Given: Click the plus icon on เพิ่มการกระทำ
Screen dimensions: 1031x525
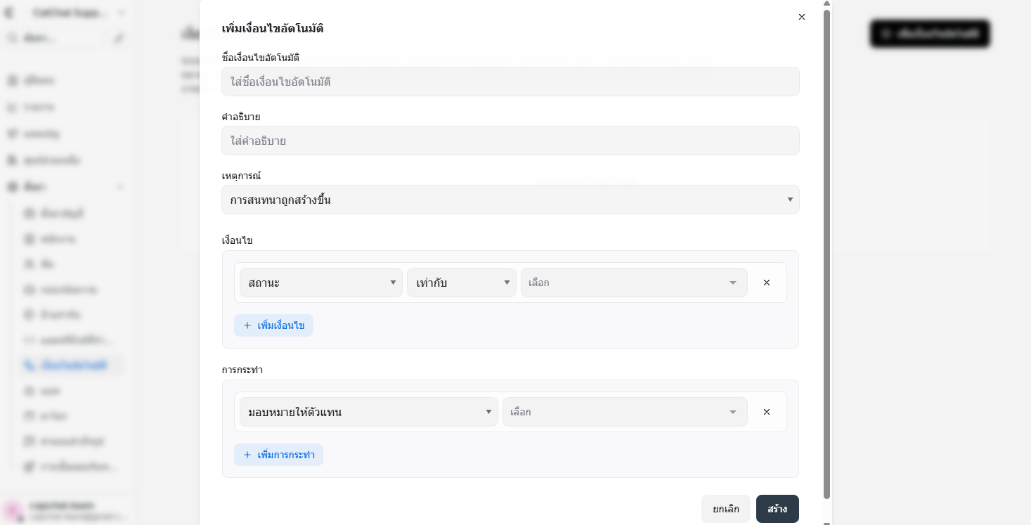Looking at the screenshot, I should click(x=247, y=455).
